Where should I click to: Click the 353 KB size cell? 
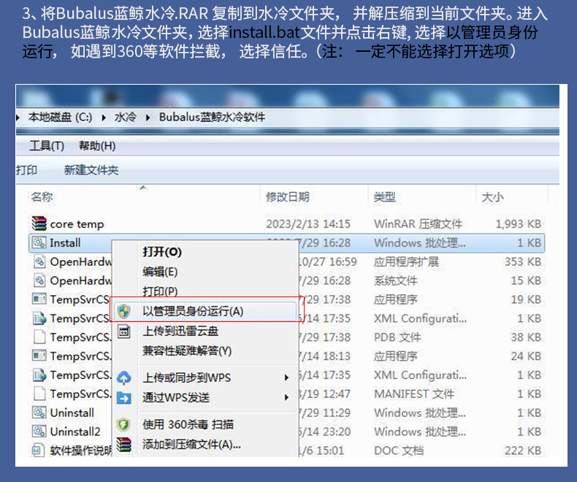(x=523, y=262)
